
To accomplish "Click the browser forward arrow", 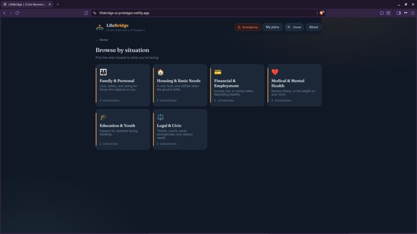I will pyautogui.click(x=11, y=13).
